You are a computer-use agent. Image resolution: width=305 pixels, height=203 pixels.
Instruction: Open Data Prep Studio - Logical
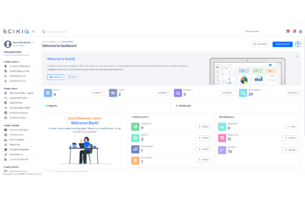point(22,93)
